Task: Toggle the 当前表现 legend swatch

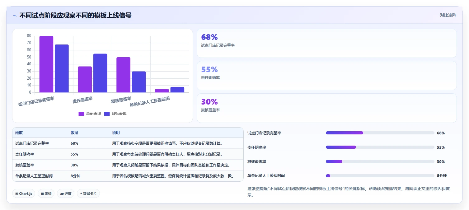Action: (81, 114)
